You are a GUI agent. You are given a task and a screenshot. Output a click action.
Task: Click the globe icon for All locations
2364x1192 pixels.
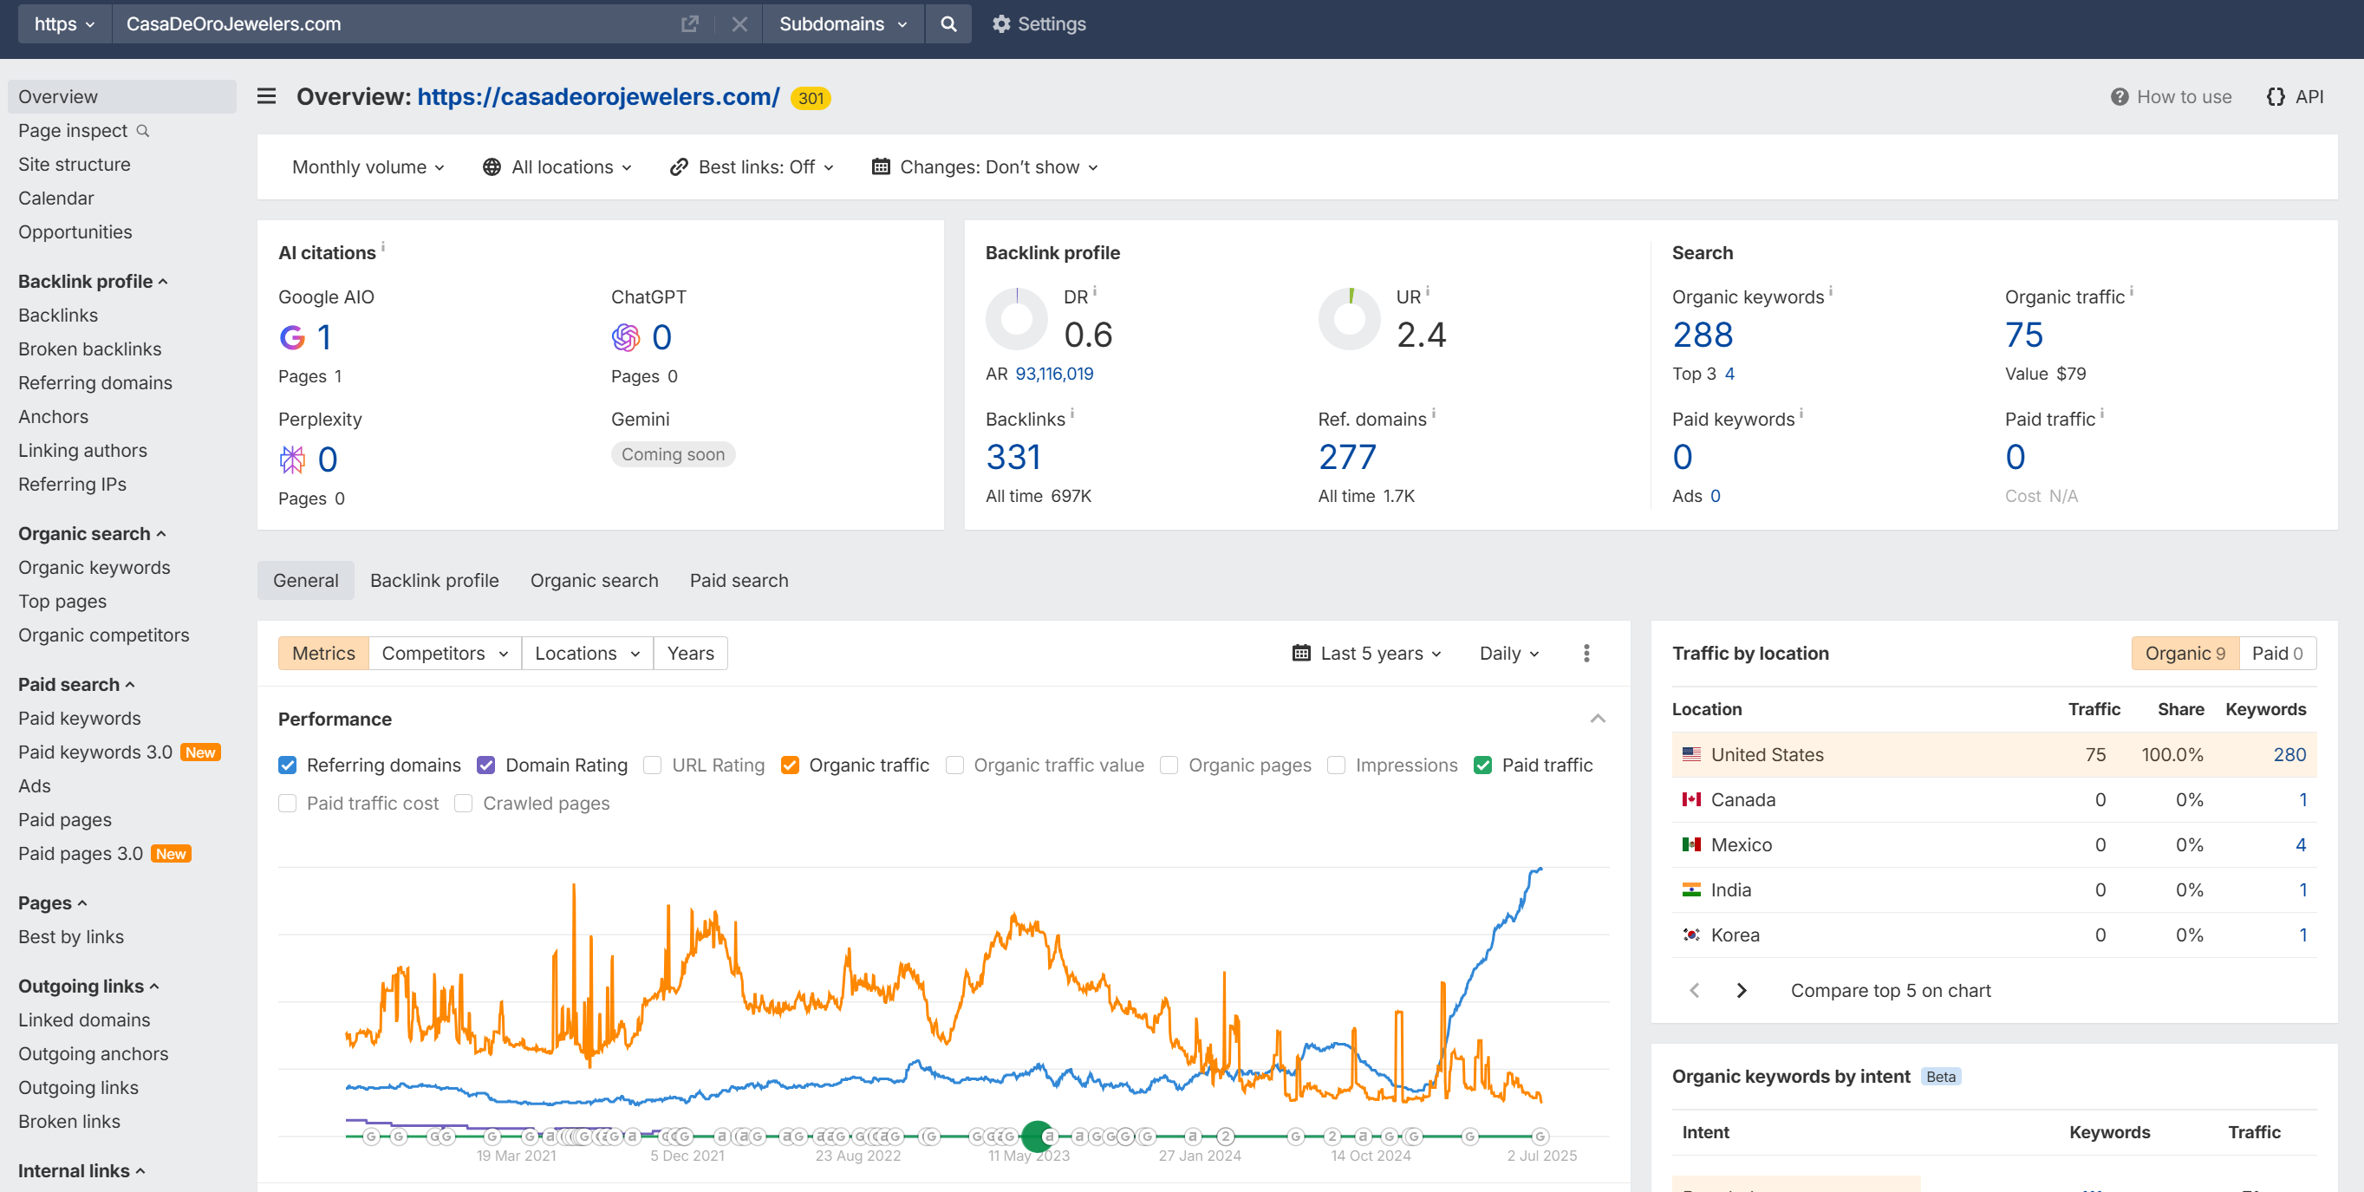click(492, 167)
